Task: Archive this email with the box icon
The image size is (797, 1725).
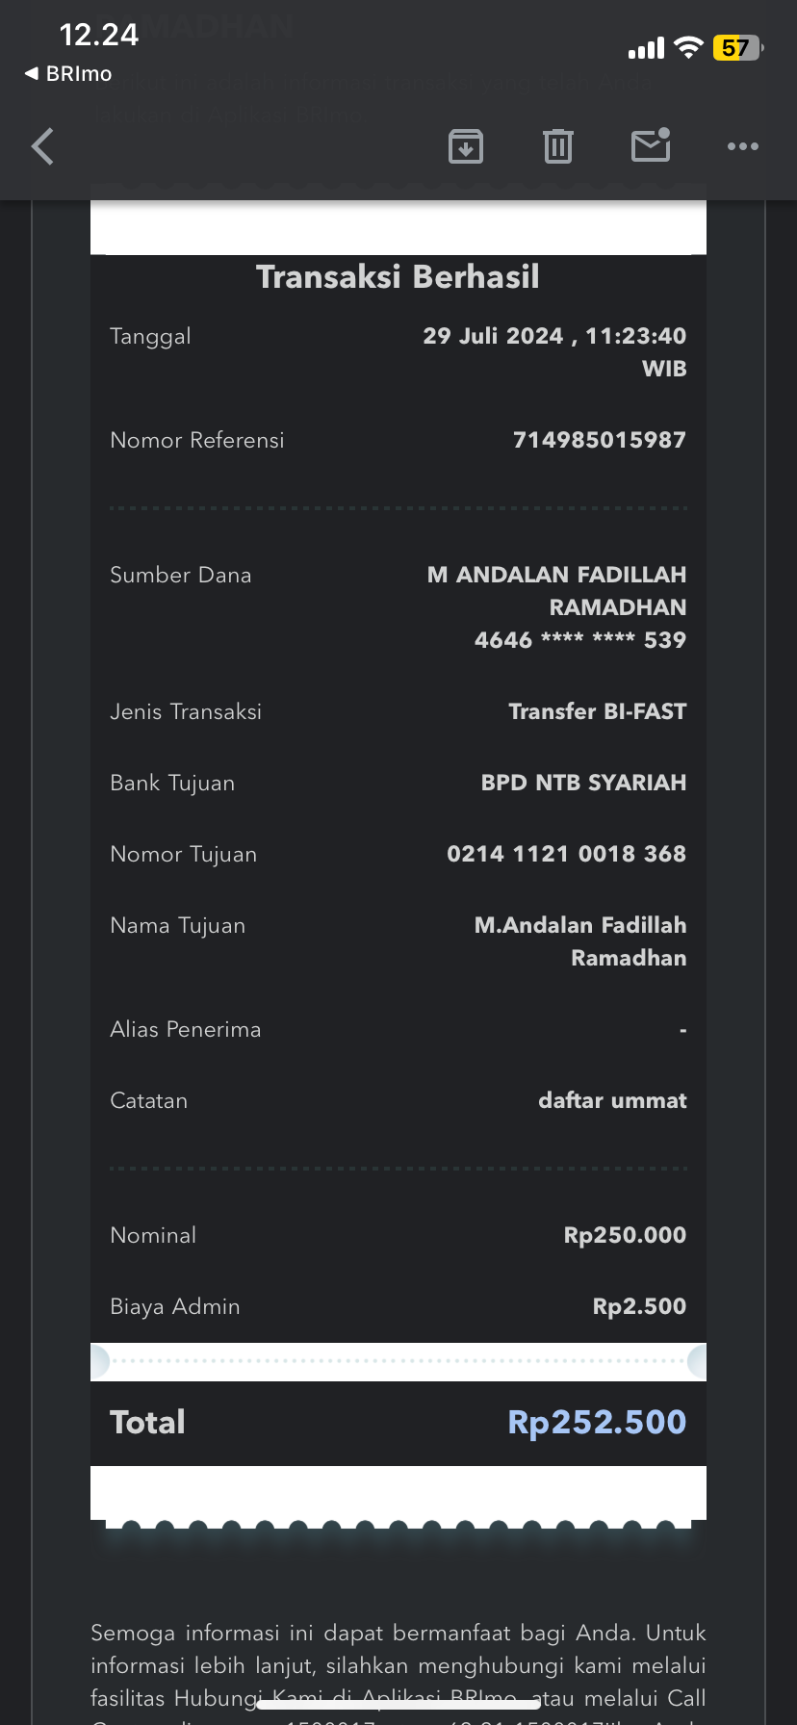Action: [466, 147]
